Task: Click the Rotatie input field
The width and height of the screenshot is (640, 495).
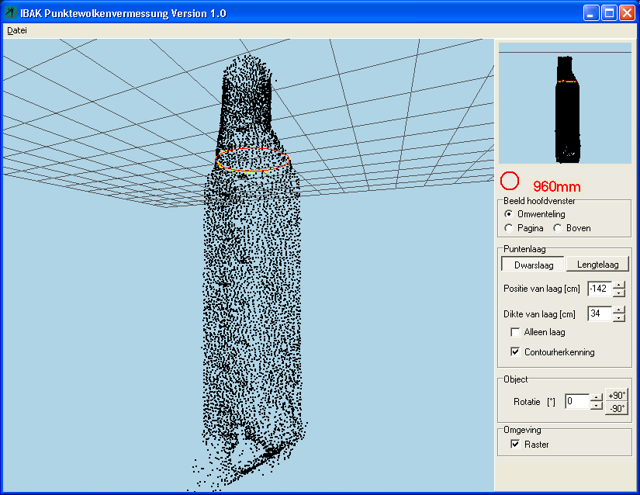Action: [577, 402]
